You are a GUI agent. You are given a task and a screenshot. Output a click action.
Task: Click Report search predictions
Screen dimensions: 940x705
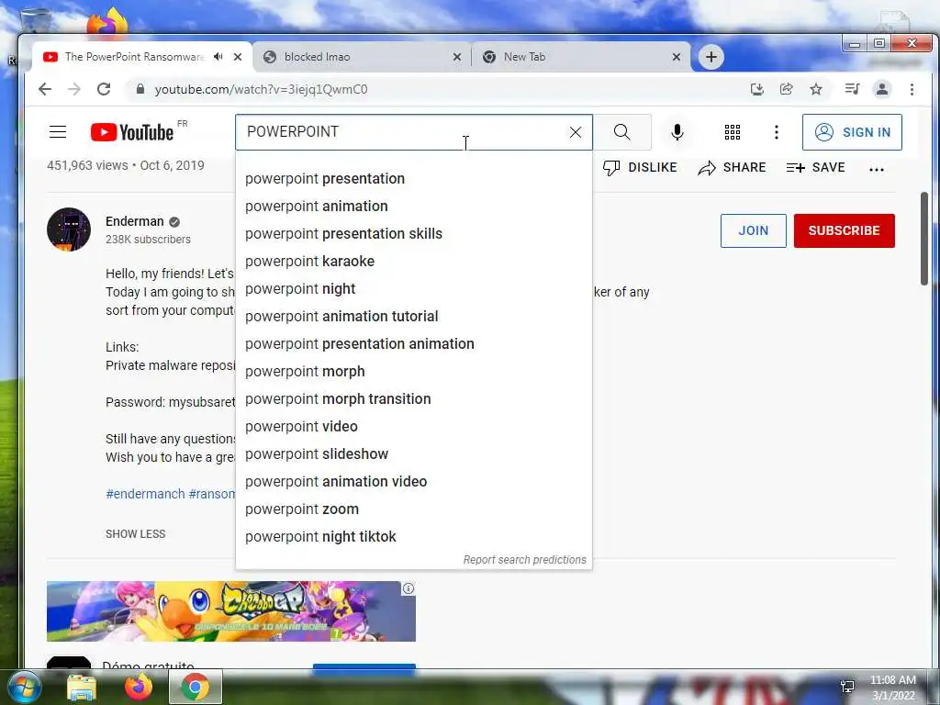[x=524, y=559]
